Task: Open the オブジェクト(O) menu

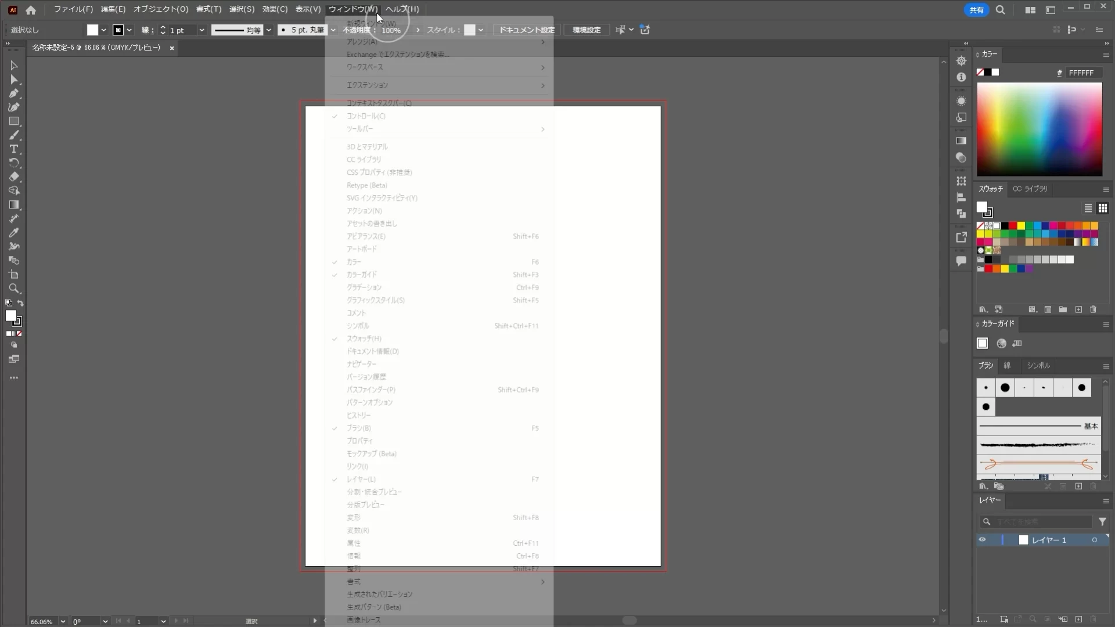Action: tap(161, 9)
